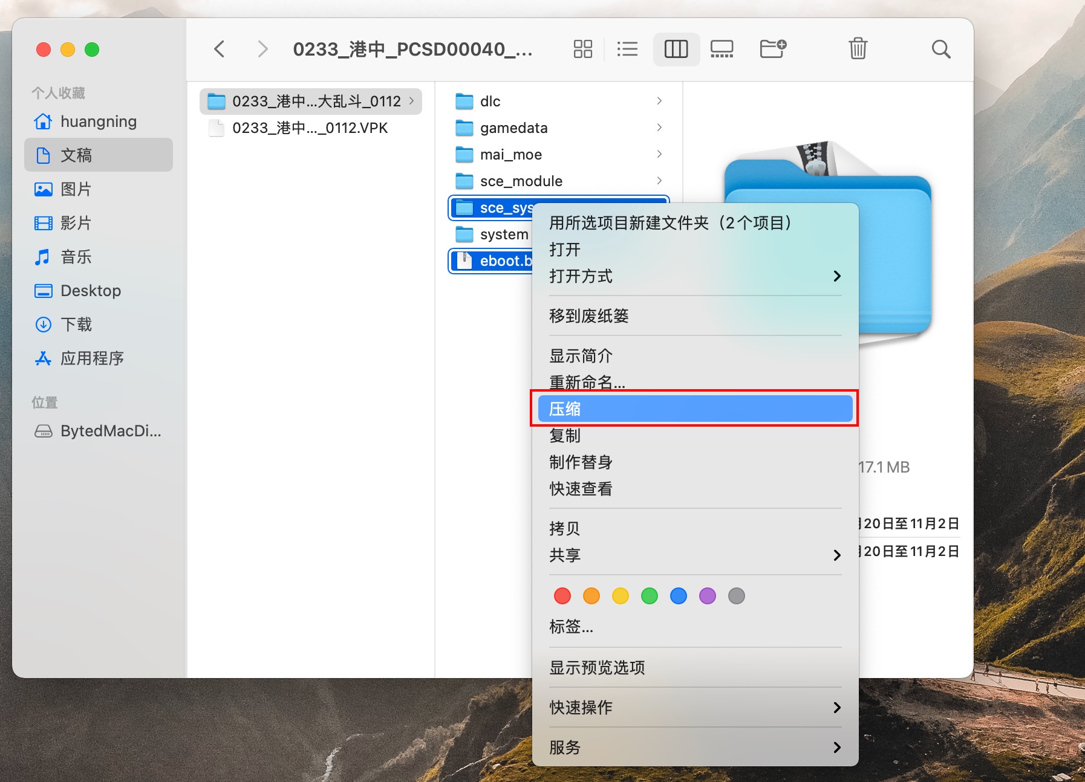Select the sce_module folder
Viewport: 1085px width, 782px height.
(558, 181)
